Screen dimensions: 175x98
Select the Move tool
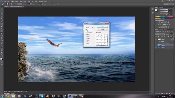[x=2, y=9]
